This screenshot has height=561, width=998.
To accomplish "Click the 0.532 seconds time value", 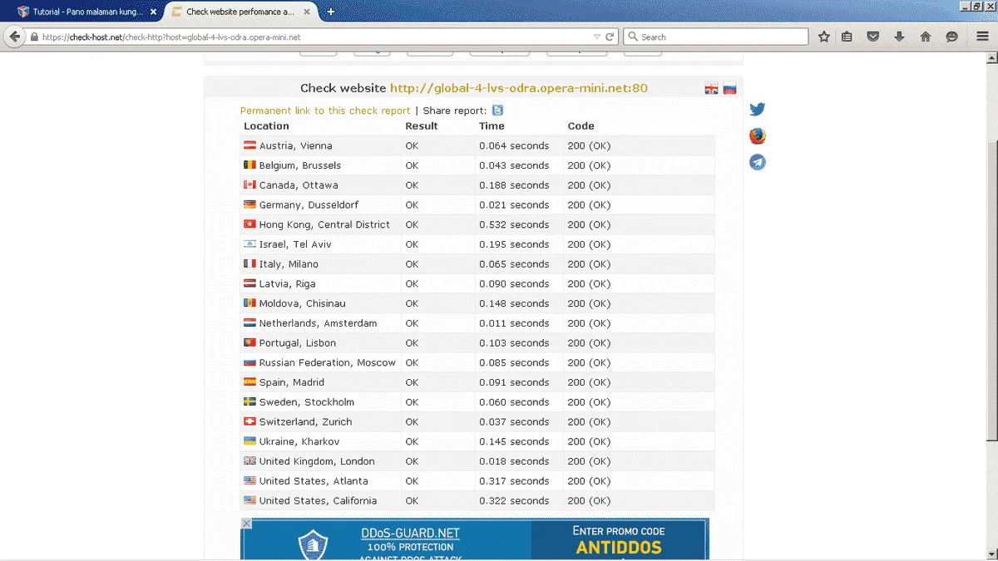I will 514,224.
